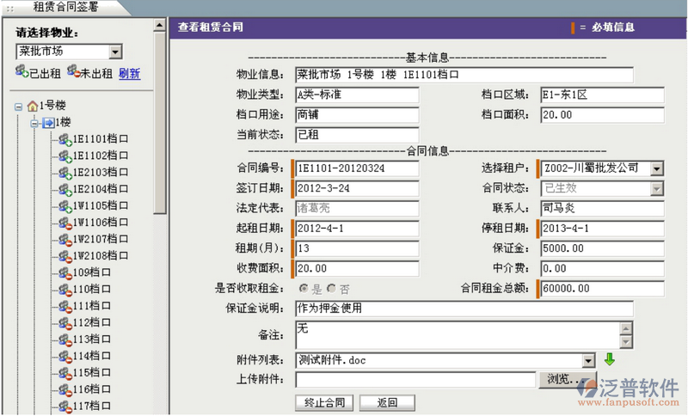Image resolution: width=688 pixels, height=416 pixels.
Task: Open the 选择租户 tenant dropdown
Action: pyautogui.click(x=656, y=168)
